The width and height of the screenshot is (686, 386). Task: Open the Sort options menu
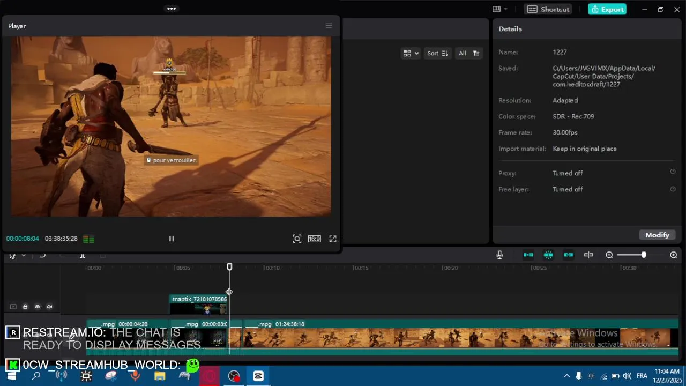click(437, 53)
